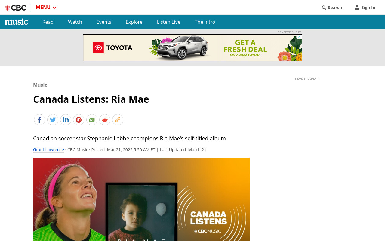
Task: Open the CBC logo homepage
Action: [x=15, y=8]
